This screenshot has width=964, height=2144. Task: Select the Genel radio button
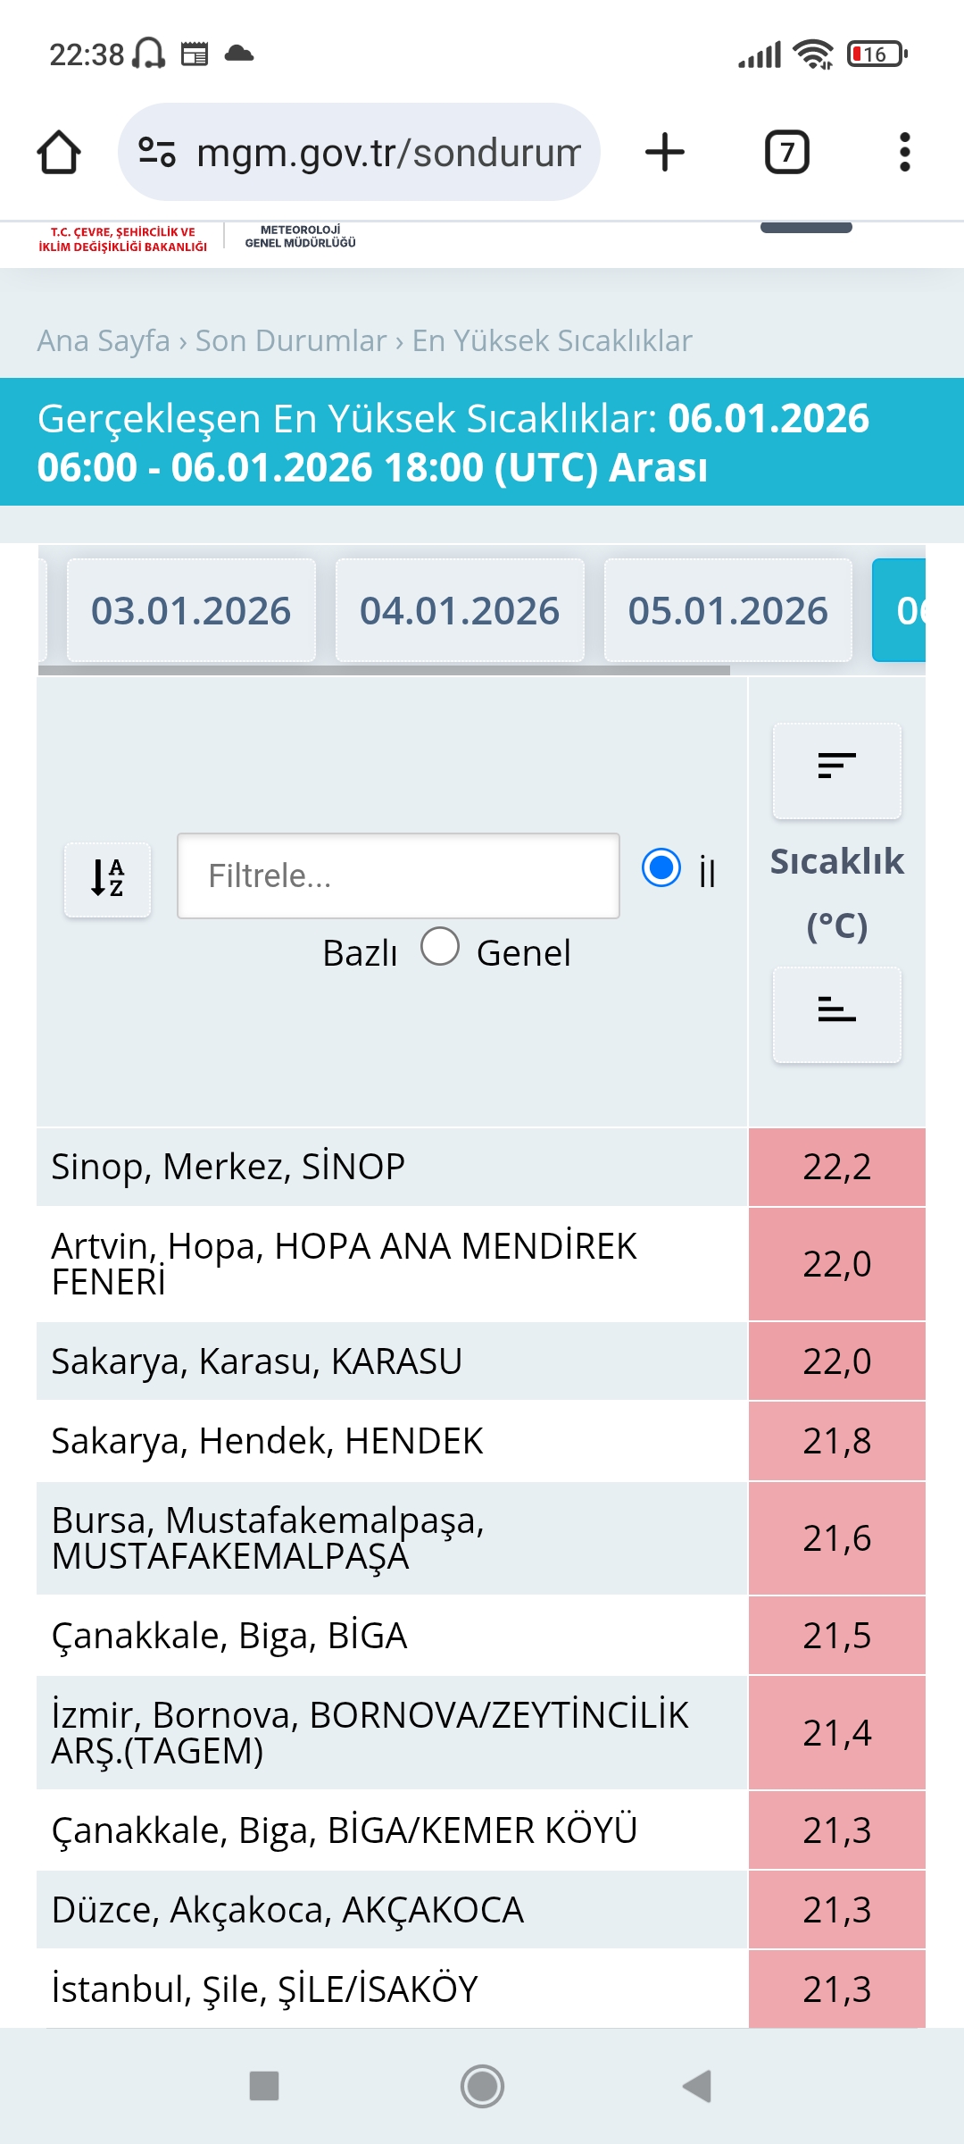coord(440,946)
